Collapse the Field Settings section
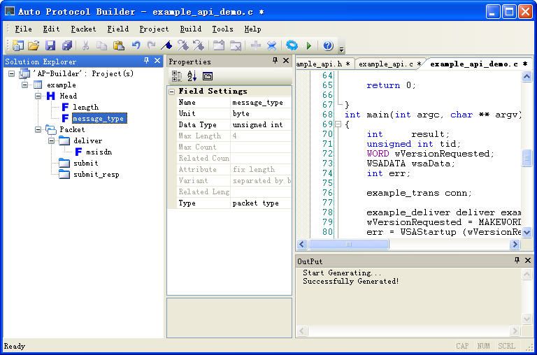This screenshot has height=355, width=537. coord(172,92)
